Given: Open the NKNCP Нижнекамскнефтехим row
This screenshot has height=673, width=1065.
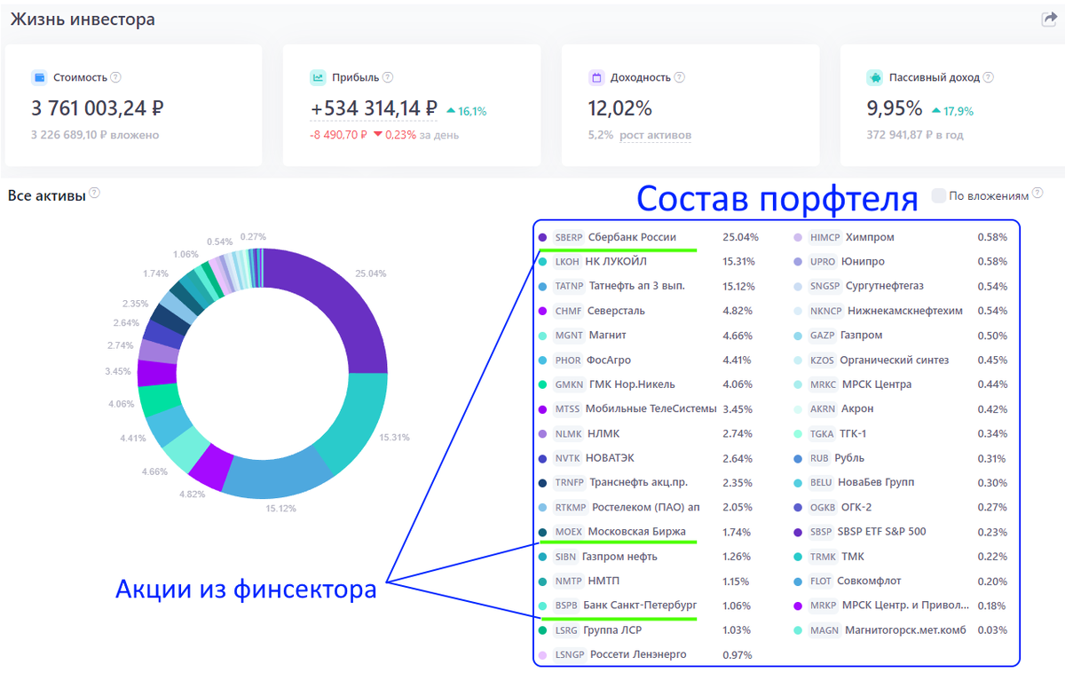Looking at the screenshot, I should [900, 311].
